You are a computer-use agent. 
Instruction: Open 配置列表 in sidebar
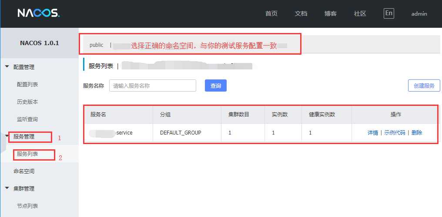click(x=27, y=84)
